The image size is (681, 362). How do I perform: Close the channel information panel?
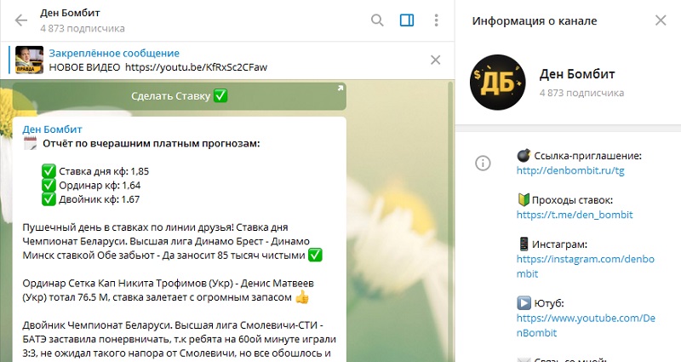click(661, 20)
